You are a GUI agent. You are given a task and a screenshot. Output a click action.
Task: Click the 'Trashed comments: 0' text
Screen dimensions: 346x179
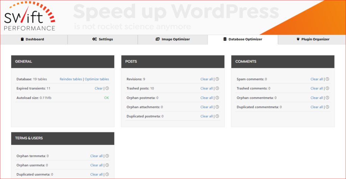pyautogui.click(x=253, y=88)
